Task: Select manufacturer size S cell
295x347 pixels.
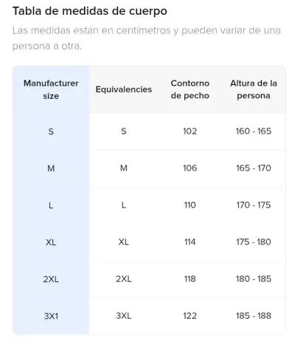Action: coord(51,131)
